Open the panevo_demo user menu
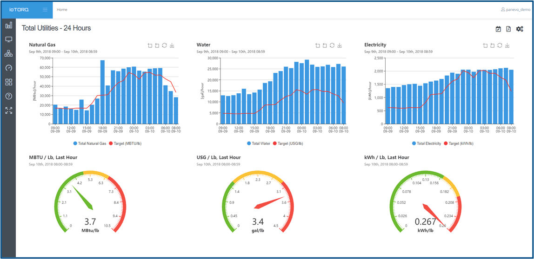Screen dimensions: 534x259 click(x=515, y=9)
